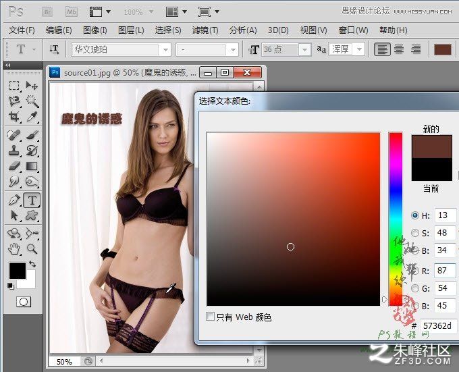Select the Magic Wand tool
This screenshot has width=459, height=372.
click(x=32, y=101)
